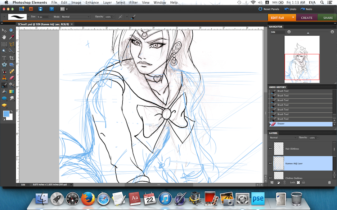This screenshot has width=337, height=210.
Task: Select the Hand tool
Action: click(x=4, y=37)
